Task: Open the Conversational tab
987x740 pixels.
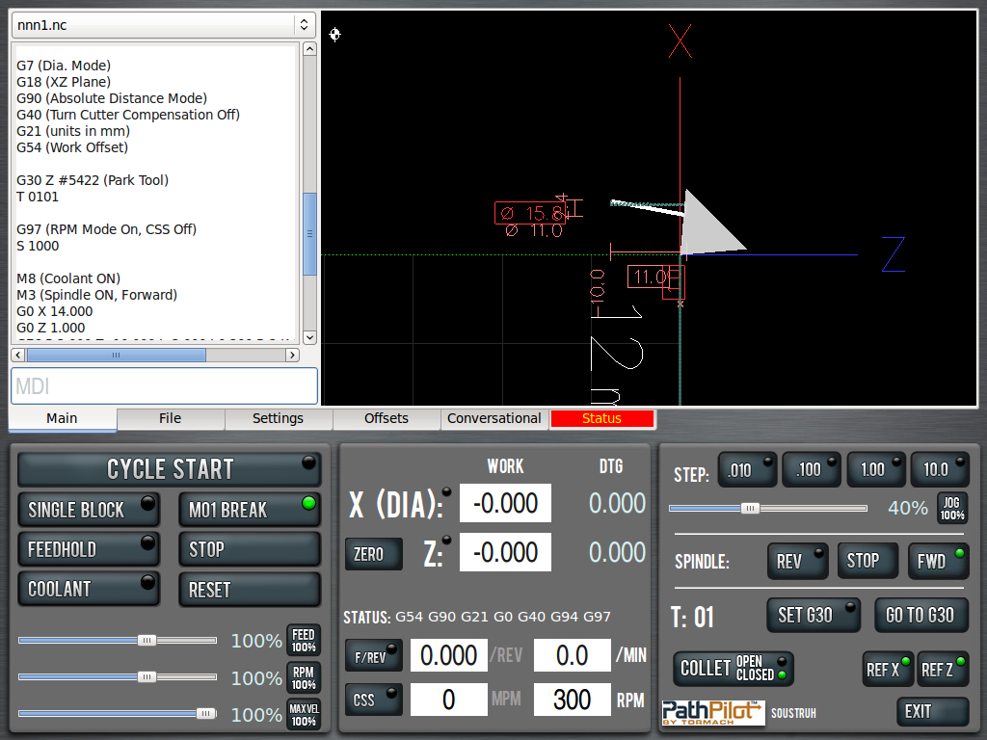Action: click(x=493, y=418)
